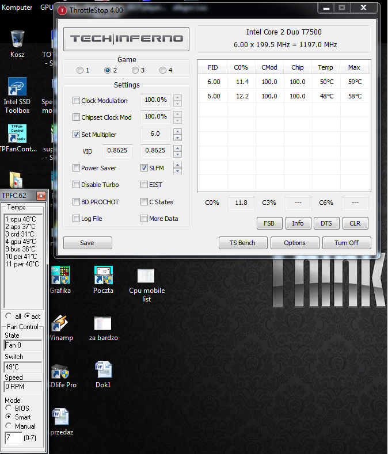Click the Temp column header
The height and width of the screenshot is (454, 388).
[x=326, y=67]
